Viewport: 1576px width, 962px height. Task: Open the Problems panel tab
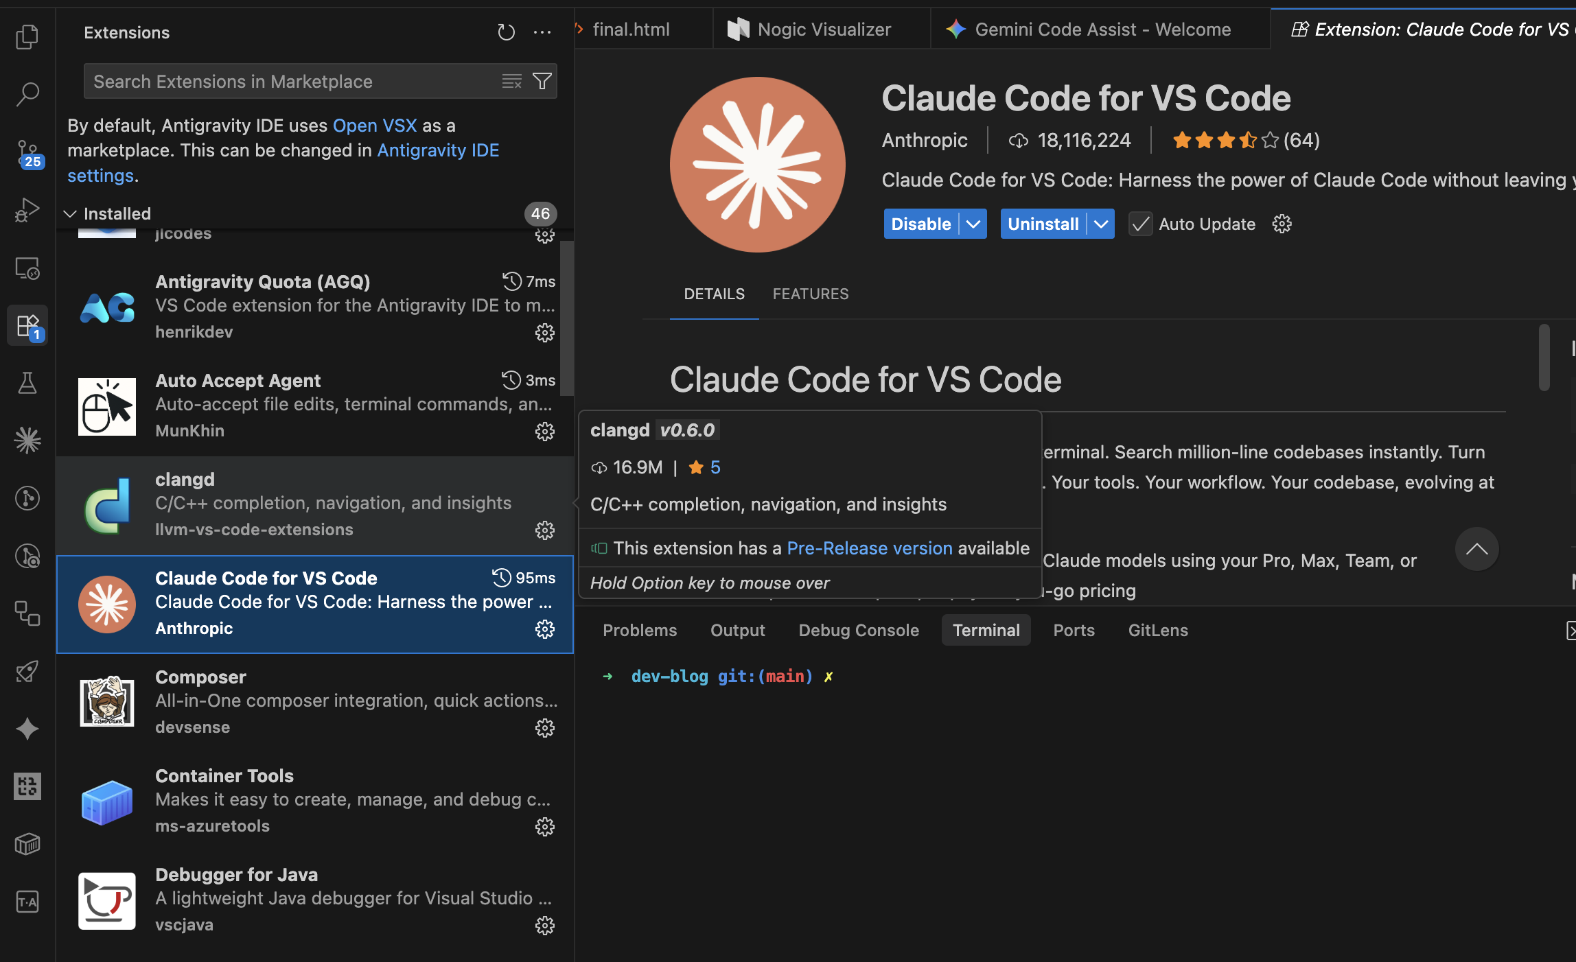[x=640, y=631]
